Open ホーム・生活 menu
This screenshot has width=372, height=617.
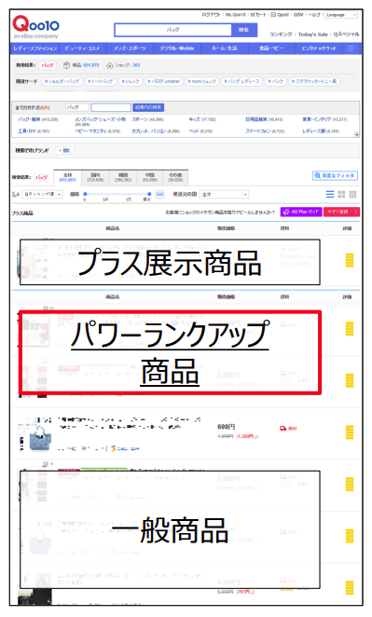[x=225, y=48]
